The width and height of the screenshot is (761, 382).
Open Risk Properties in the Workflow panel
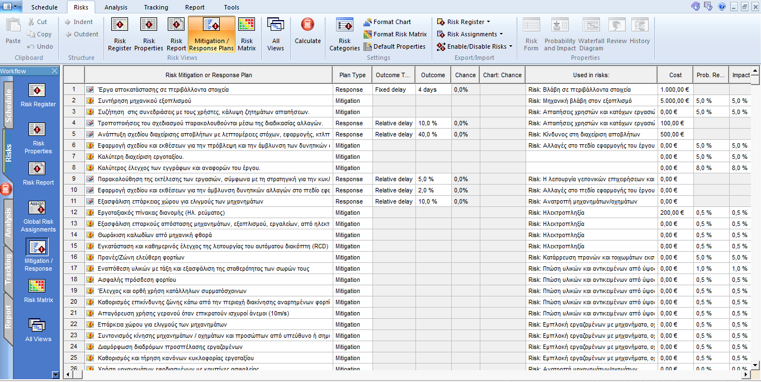pos(38,139)
